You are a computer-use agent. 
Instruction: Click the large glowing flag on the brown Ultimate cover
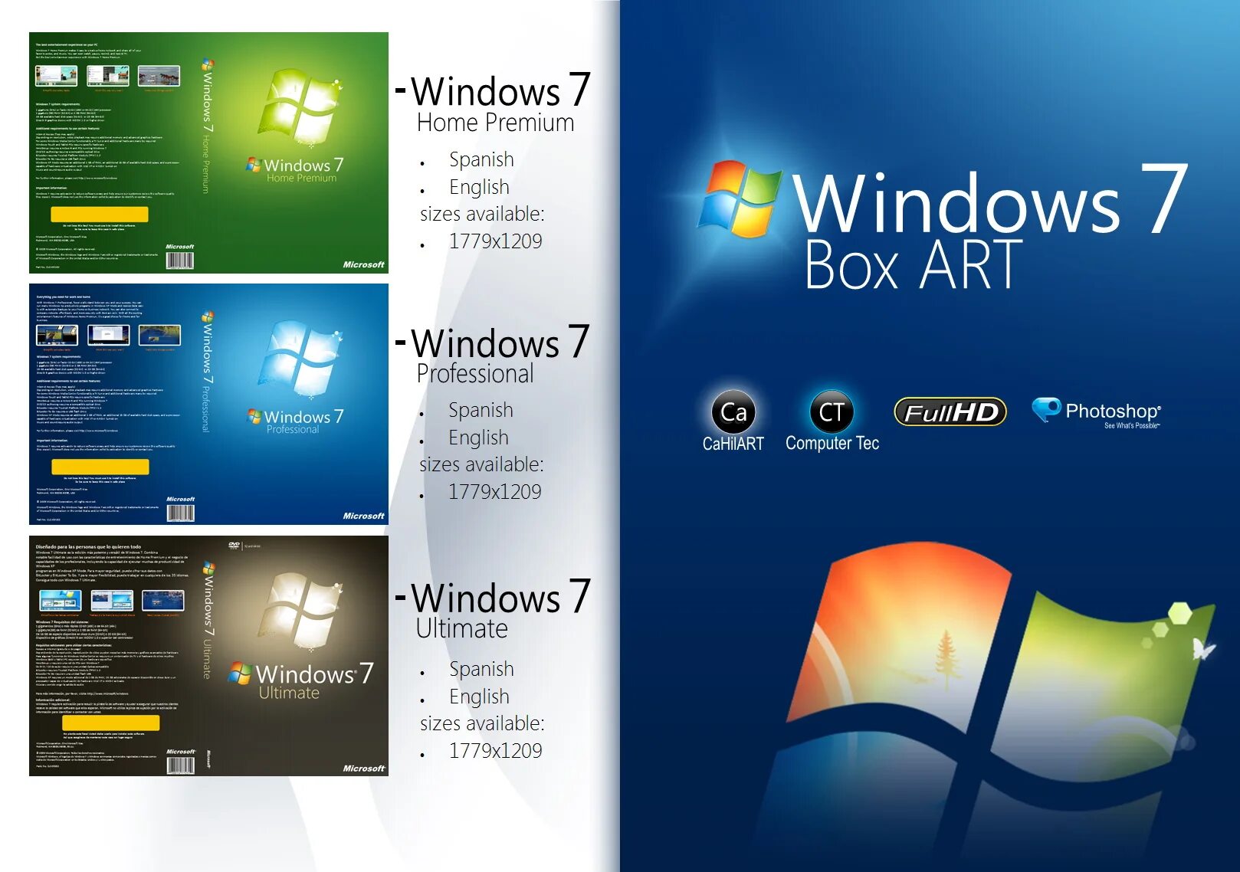click(300, 611)
